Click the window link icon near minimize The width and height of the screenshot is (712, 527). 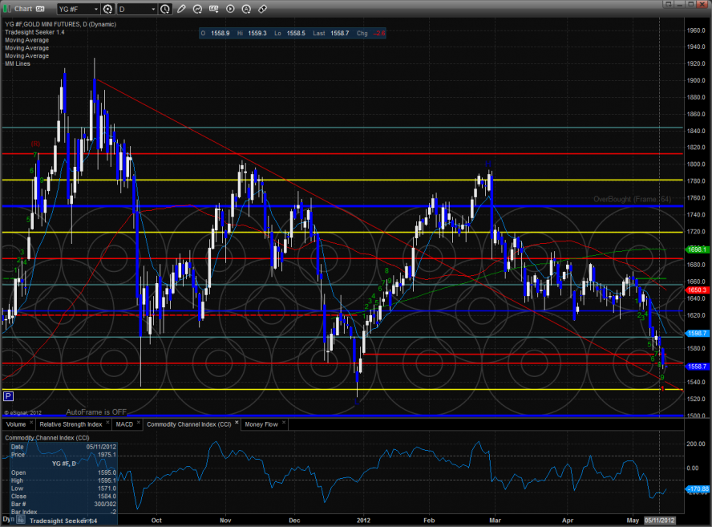(668, 4)
